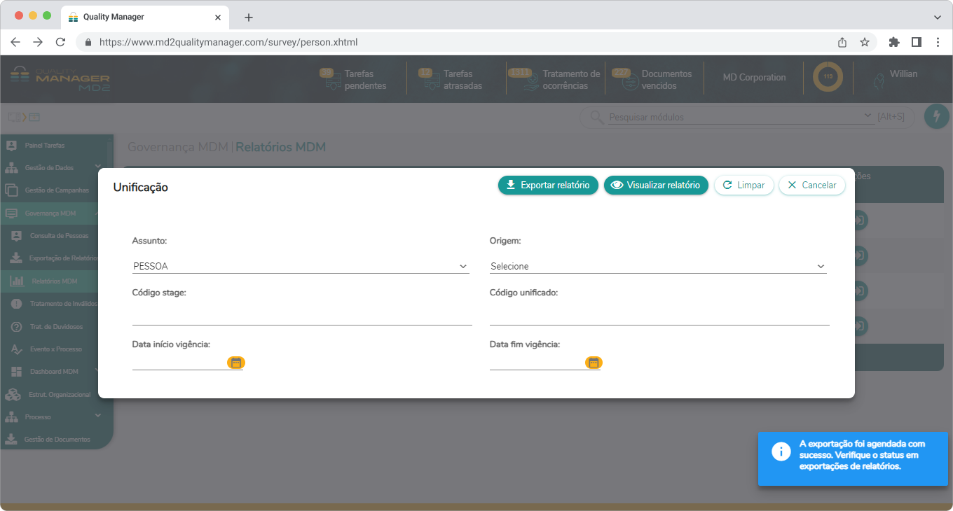Bookmark this page with the star icon
953x511 pixels.
[x=865, y=42]
